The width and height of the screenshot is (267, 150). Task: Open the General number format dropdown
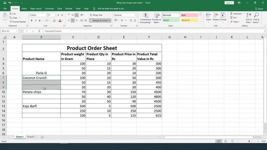click(136, 15)
